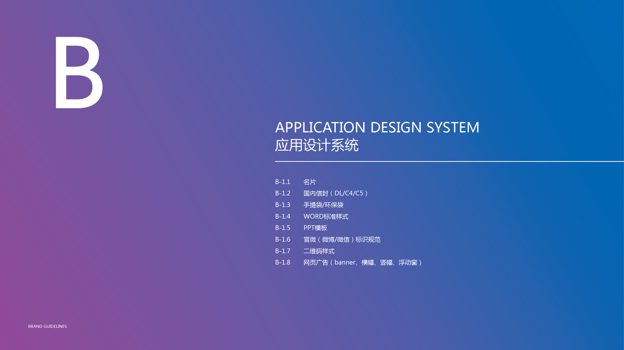Viewport: 624px width, 350px height.
Task: Select the 'PPT模板' entry
Action: [315, 228]
